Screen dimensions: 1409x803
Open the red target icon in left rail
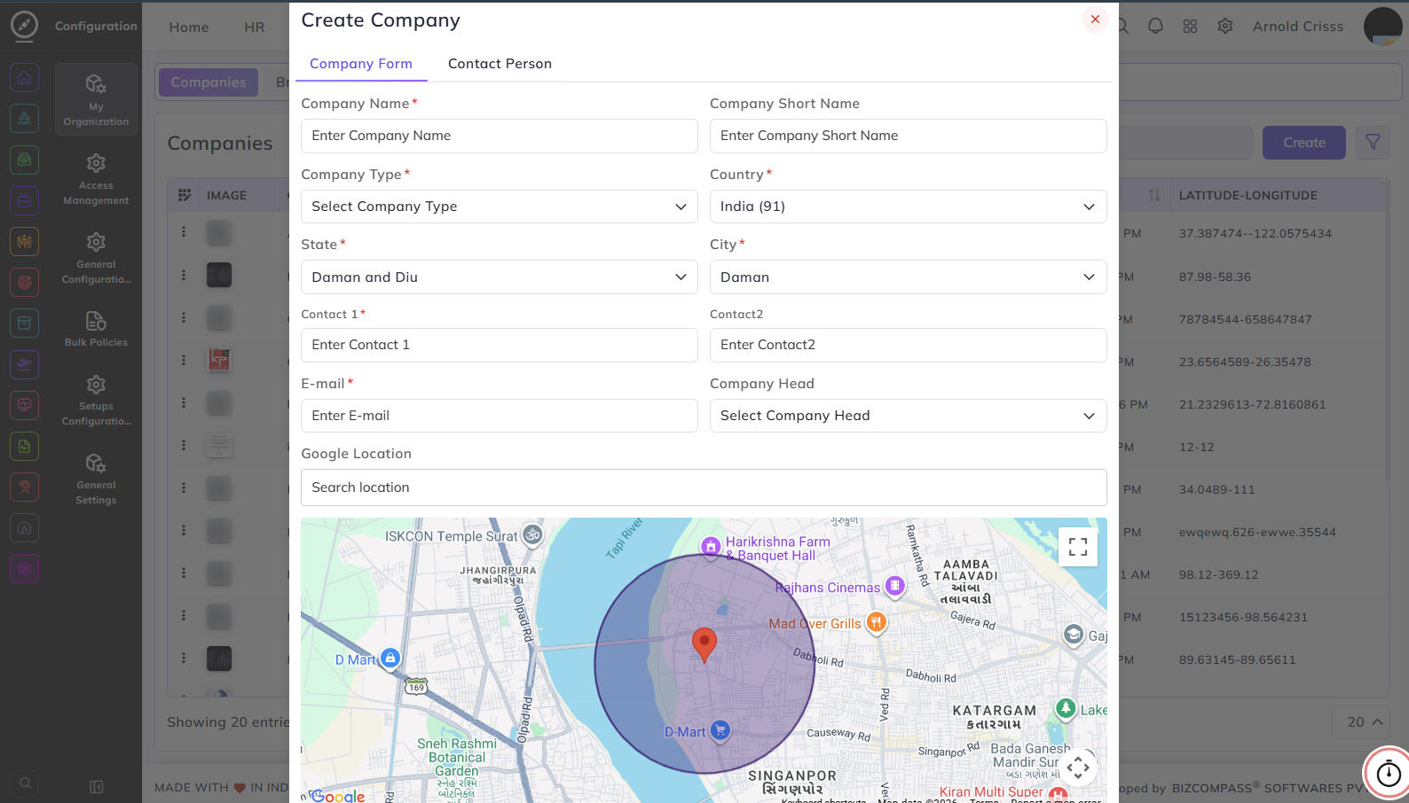click(25, 282)
